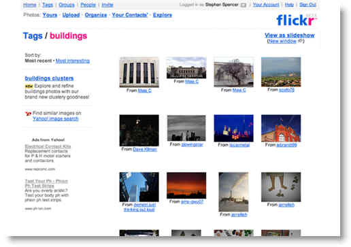
Task: Open the first Yahoo ad titled Electrical Contact Kits
Action: [x=48, y=146]
